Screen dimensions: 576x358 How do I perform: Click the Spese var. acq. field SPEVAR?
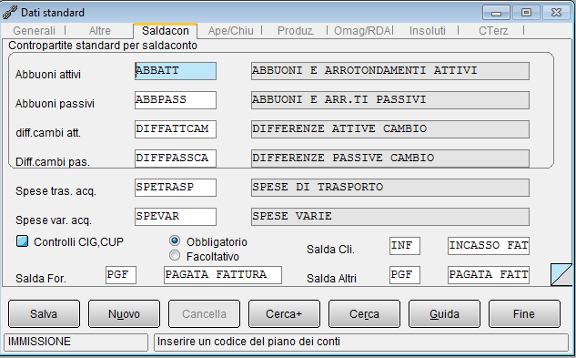click(x=176, y=217)
